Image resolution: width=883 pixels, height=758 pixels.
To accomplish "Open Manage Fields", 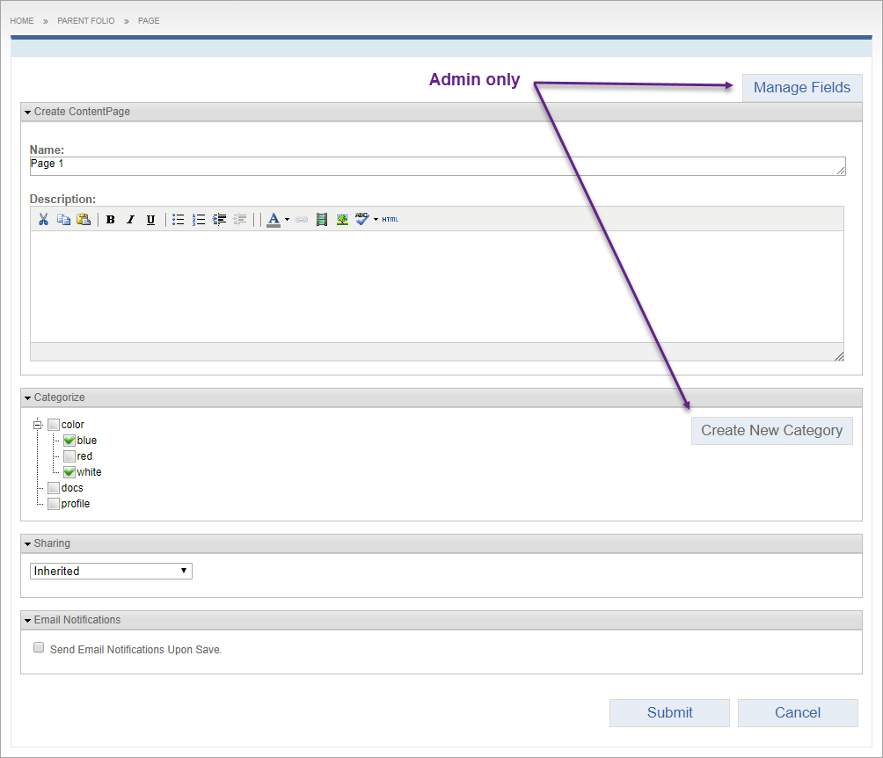I will point(802,87).
